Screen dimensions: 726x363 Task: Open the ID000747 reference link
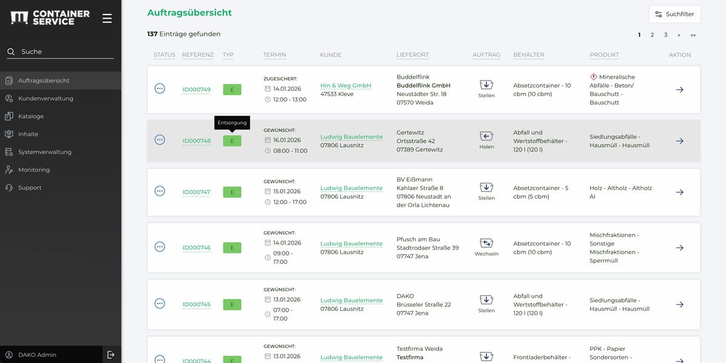[x=197, y=192]
